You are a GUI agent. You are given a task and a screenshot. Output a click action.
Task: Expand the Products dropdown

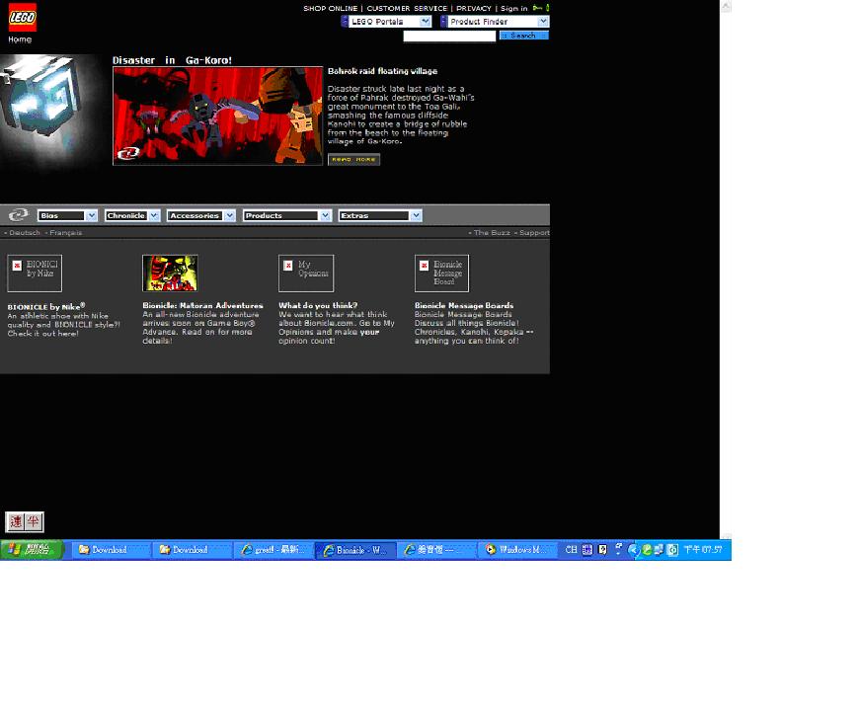287,215
